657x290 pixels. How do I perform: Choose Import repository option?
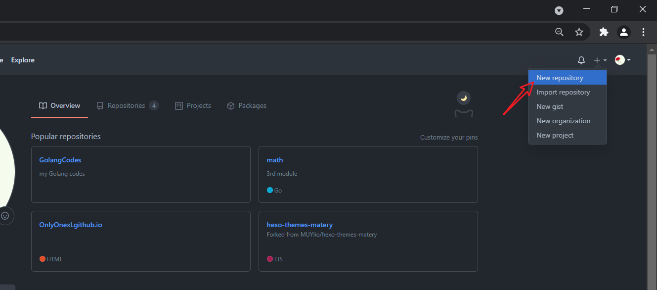568,92
